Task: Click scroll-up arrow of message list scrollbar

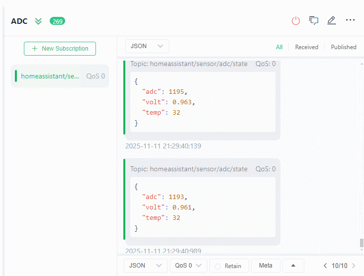Action: [x=362, y=64]
